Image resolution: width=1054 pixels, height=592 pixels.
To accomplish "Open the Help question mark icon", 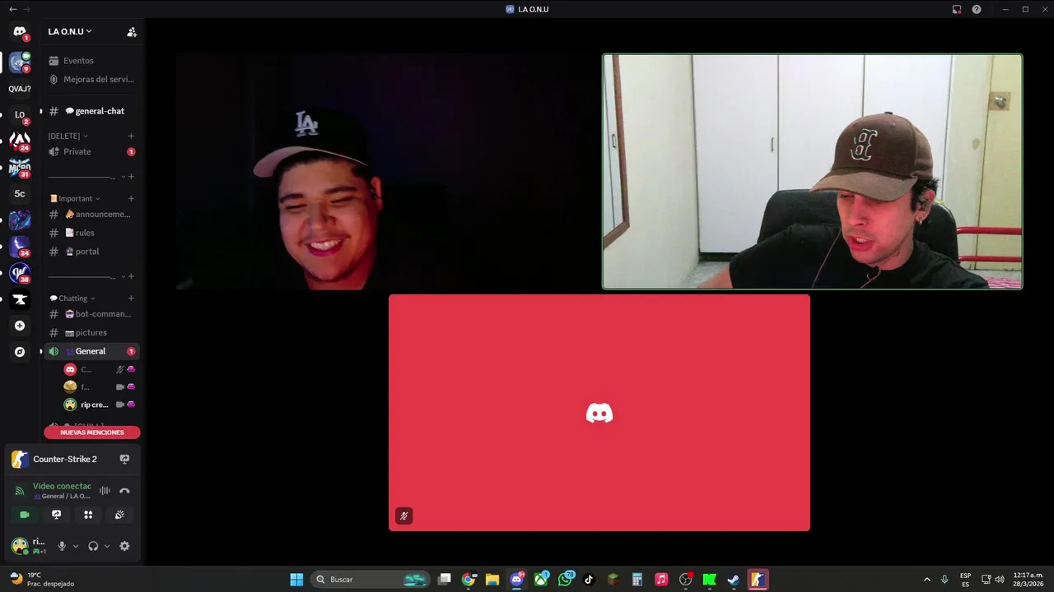I will pos(977,9).
